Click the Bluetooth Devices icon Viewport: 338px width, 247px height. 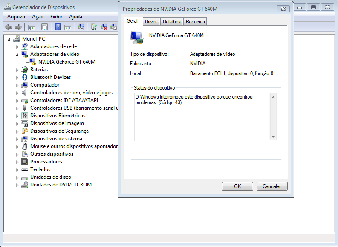pyautogui.click(x=25, y=77)
